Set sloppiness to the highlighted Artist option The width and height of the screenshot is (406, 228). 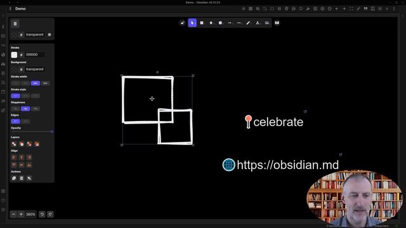click(25, 109)
